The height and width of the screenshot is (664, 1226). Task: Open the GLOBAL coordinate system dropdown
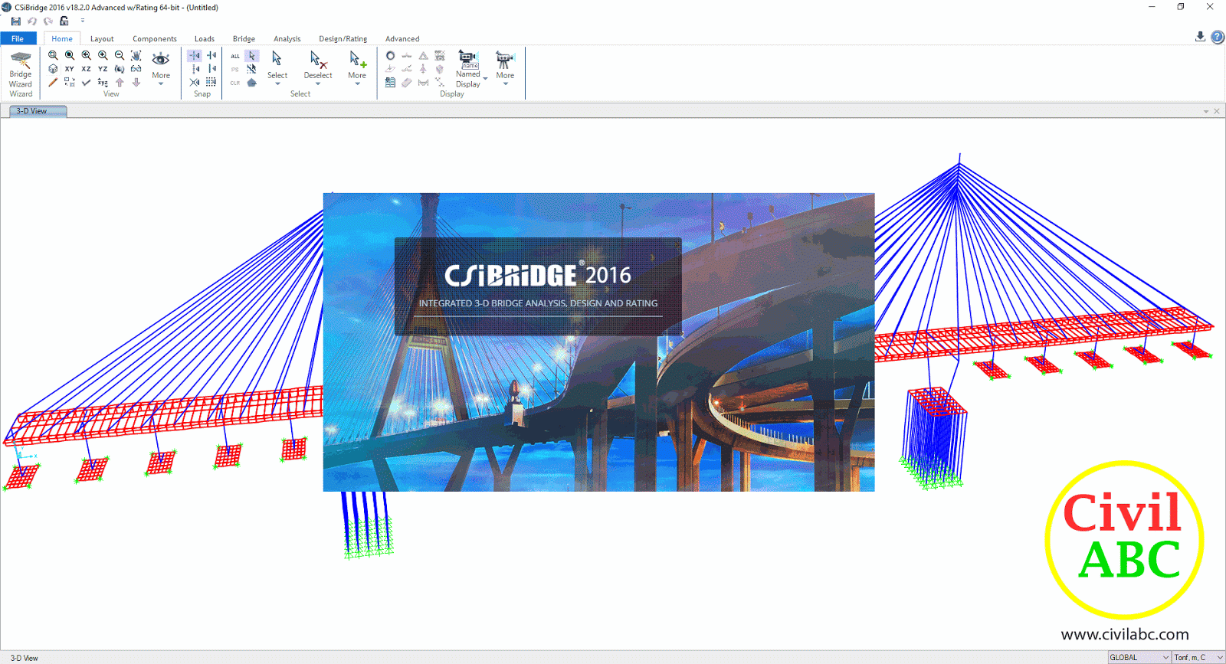coord(1139,657)
